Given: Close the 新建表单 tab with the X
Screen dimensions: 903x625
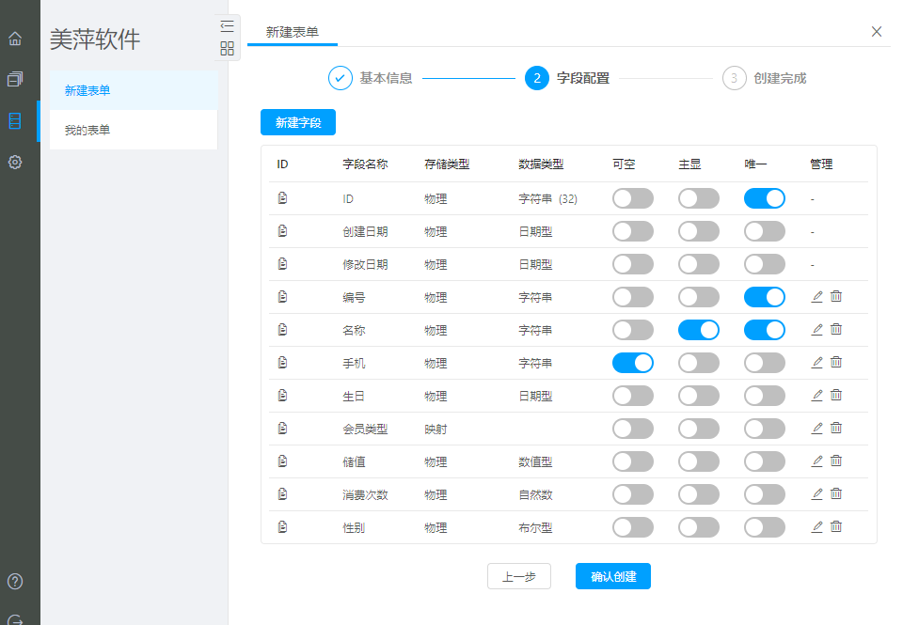Looking at the screenshot, I should (x=877, y=32).
